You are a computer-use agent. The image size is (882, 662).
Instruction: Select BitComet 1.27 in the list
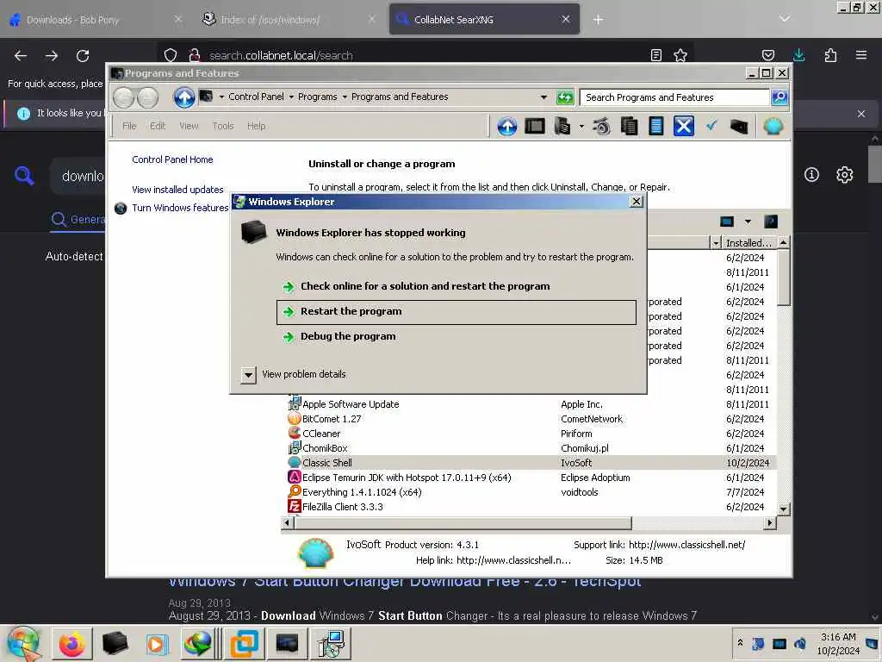point(332,420)
